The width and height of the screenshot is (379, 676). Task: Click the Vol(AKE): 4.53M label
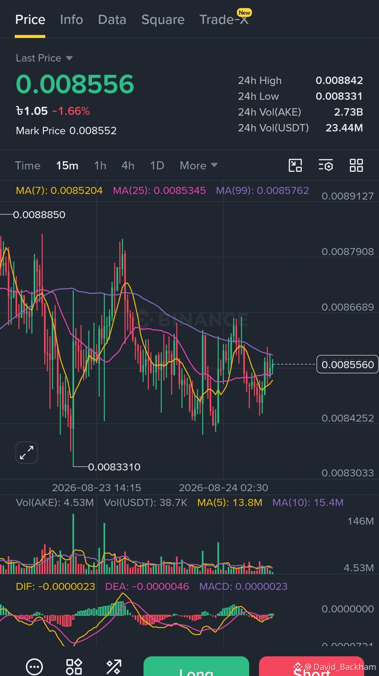point(55,502)
